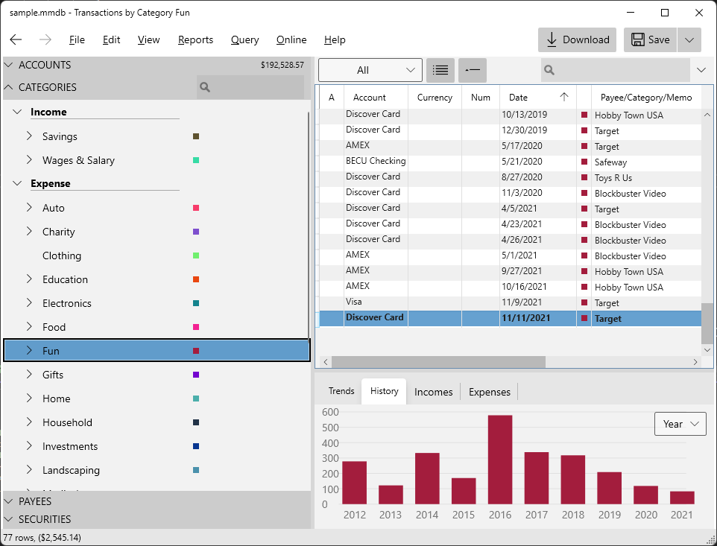717x546 pixels.
Task: Open the dropdown arrow next to Save
Action: click(689, 39)
